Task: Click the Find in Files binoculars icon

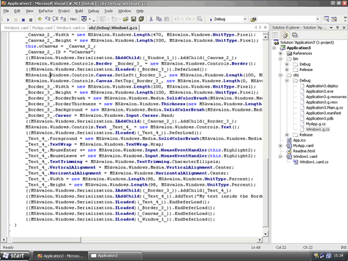Action: click(x=253, y=19)
